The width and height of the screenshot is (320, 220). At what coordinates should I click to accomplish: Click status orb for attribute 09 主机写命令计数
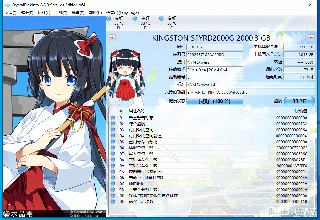[113, 166]
